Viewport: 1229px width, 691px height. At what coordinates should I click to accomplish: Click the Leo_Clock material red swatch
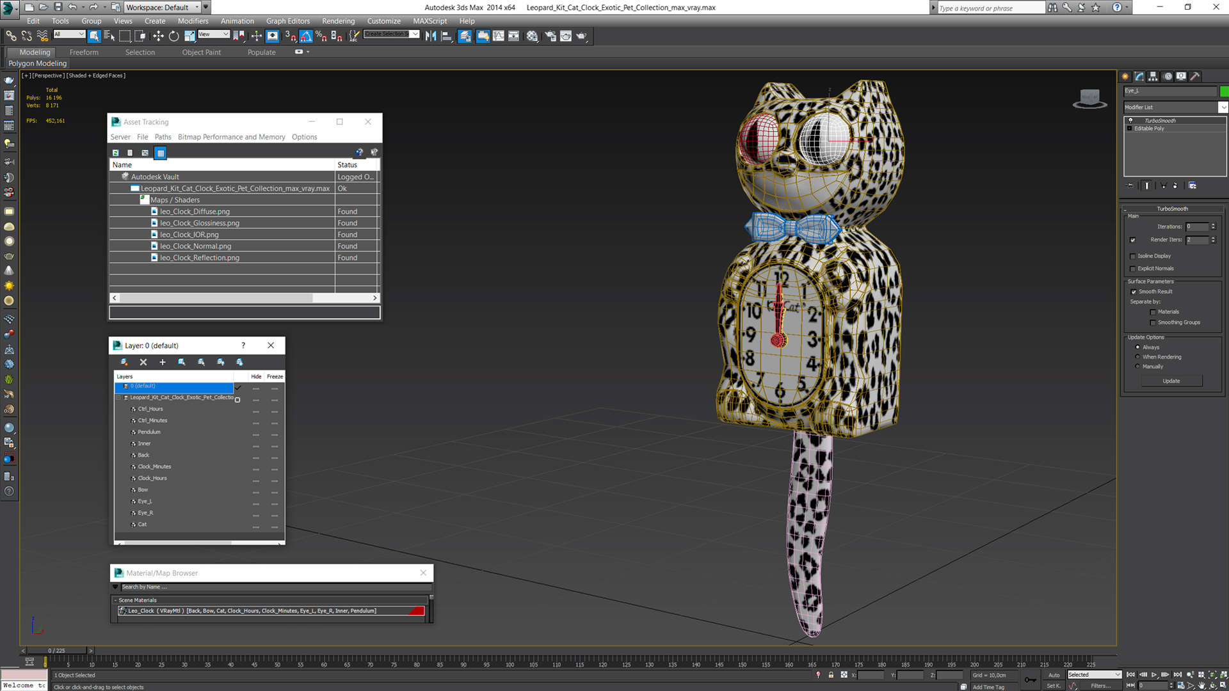[x=416, y=611]
